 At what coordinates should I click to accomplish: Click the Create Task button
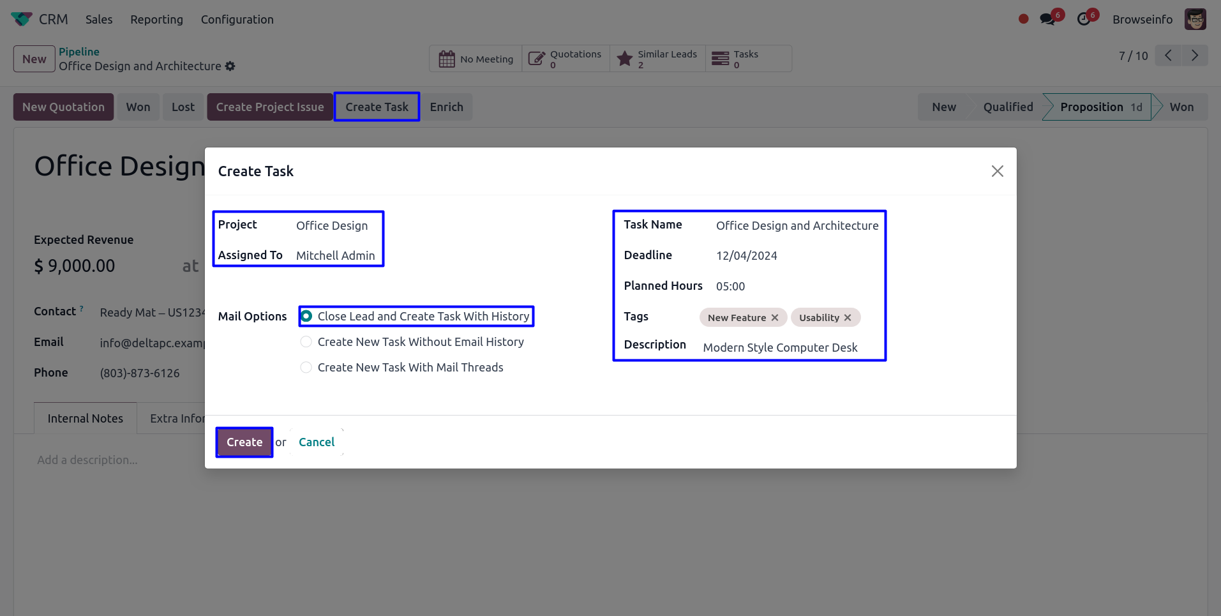(377, 107)
